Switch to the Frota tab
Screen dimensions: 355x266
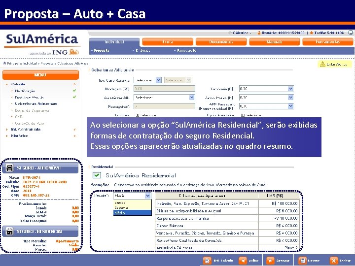click(x=168, y=42)
